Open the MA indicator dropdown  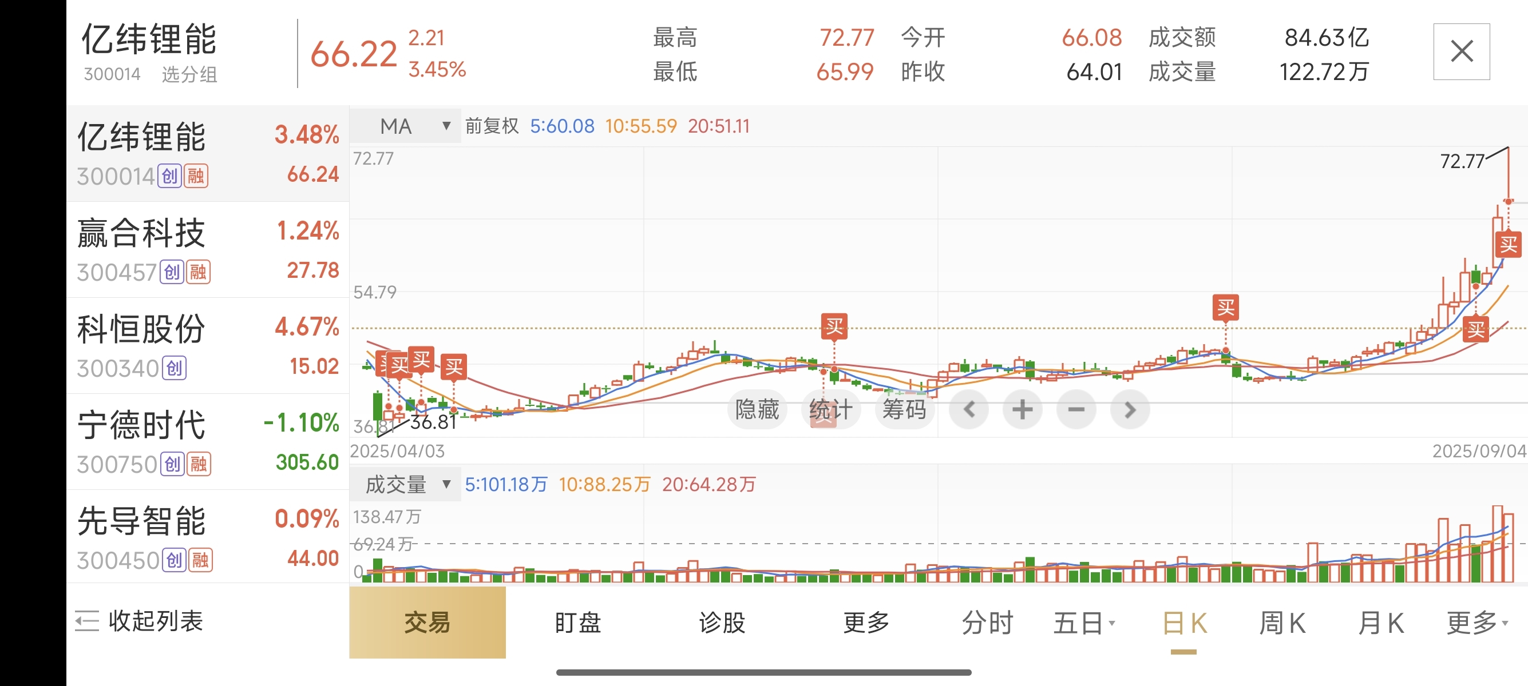pyautogui.click(x=405, y=126)
